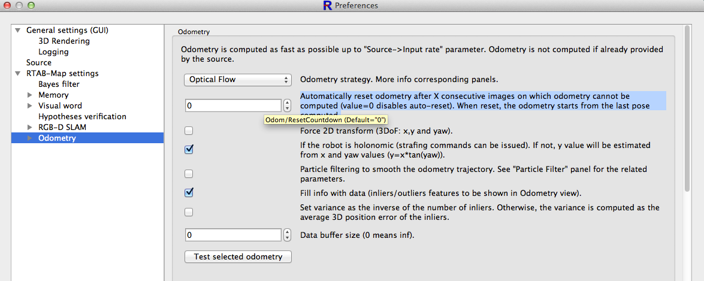This screenshot has height=281, width=704.
Task: Collapse the General settings (GUI) tree node
Action: click(x=18, y=31)
